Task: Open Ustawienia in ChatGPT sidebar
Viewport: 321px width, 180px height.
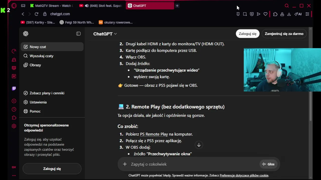Action: 52,102
